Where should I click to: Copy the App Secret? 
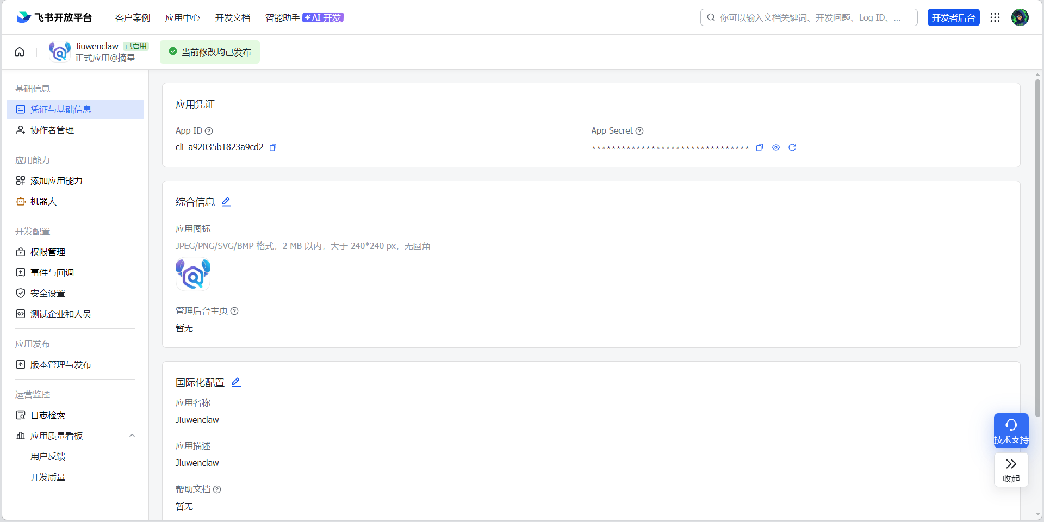point(760,147)
